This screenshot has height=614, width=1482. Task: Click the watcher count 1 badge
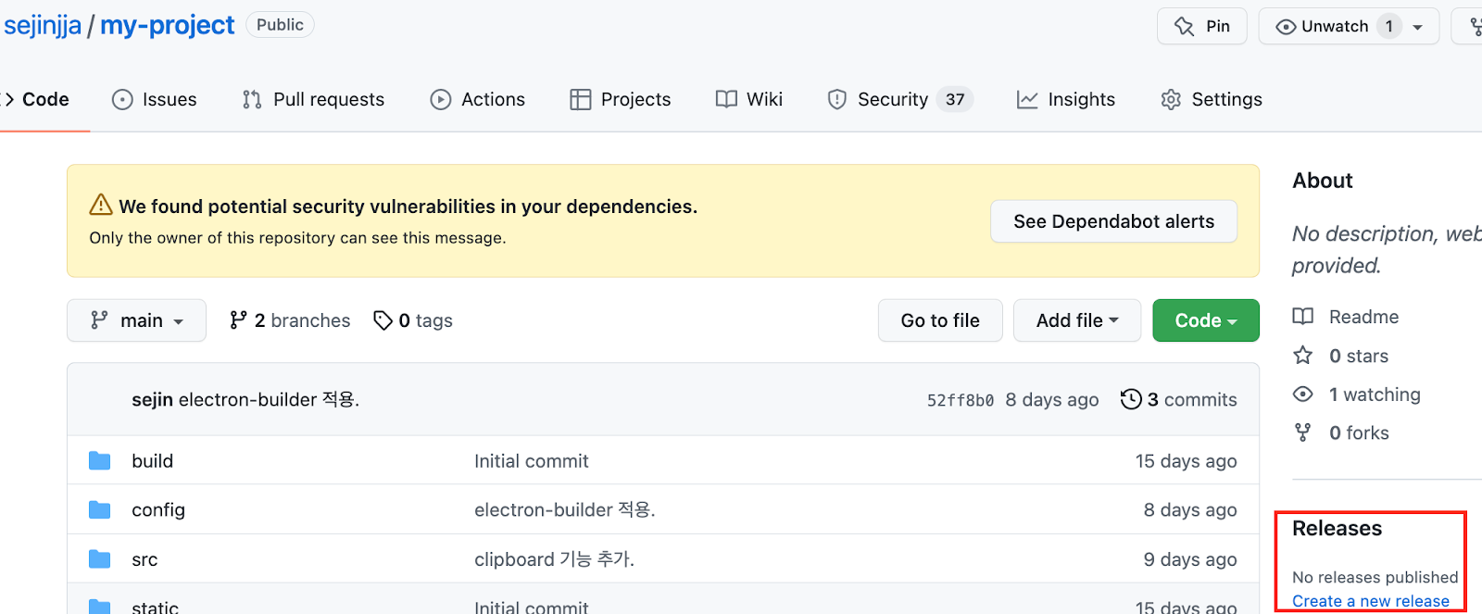1388,26
